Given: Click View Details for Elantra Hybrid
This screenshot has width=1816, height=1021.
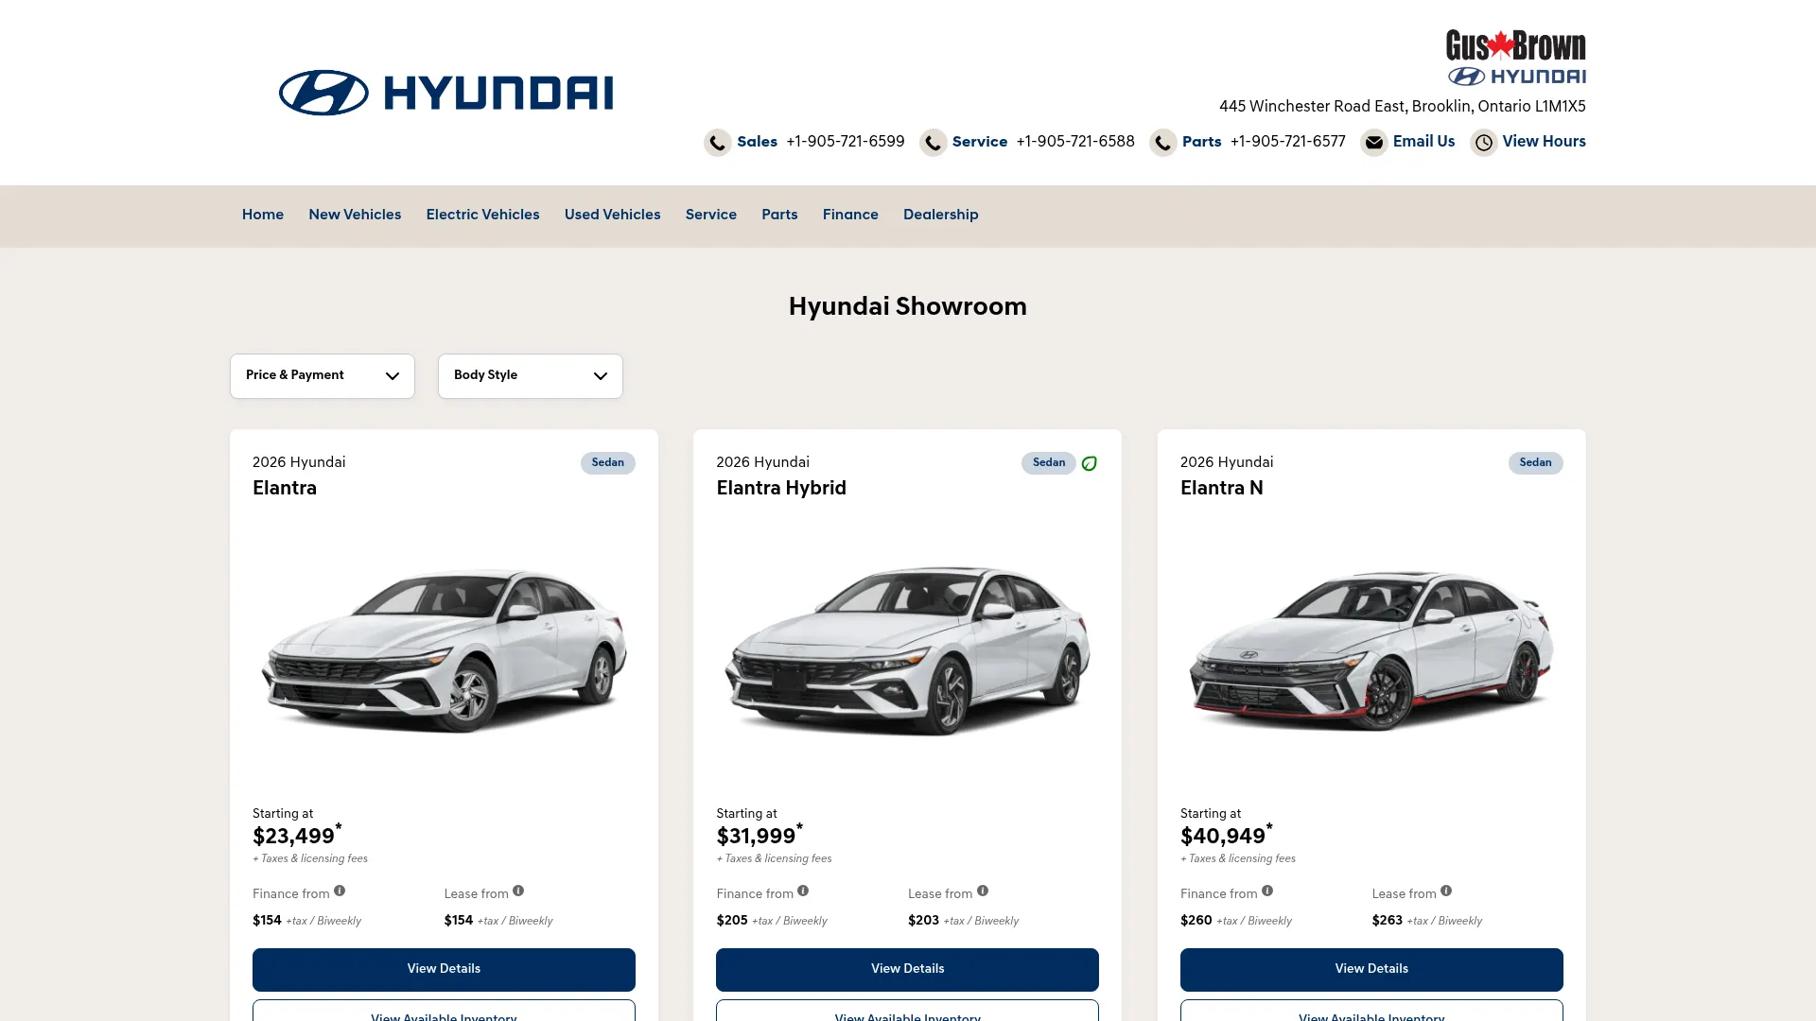Looking at the screenshot, I should (907, 970).
